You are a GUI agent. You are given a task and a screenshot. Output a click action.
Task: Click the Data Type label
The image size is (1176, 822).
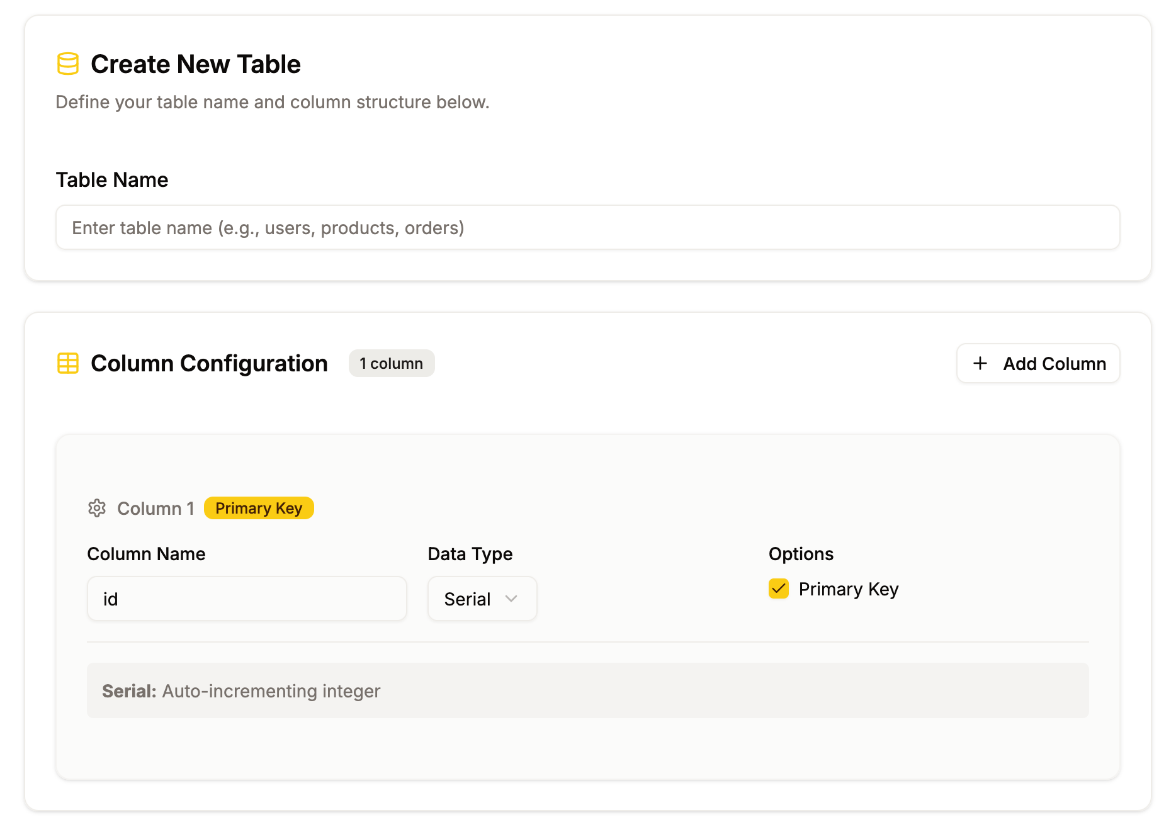(470, 554)
